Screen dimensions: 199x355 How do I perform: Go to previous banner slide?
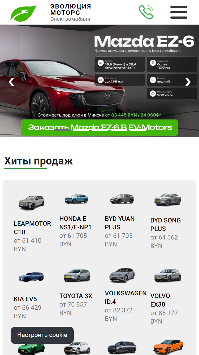coord(11,82)
